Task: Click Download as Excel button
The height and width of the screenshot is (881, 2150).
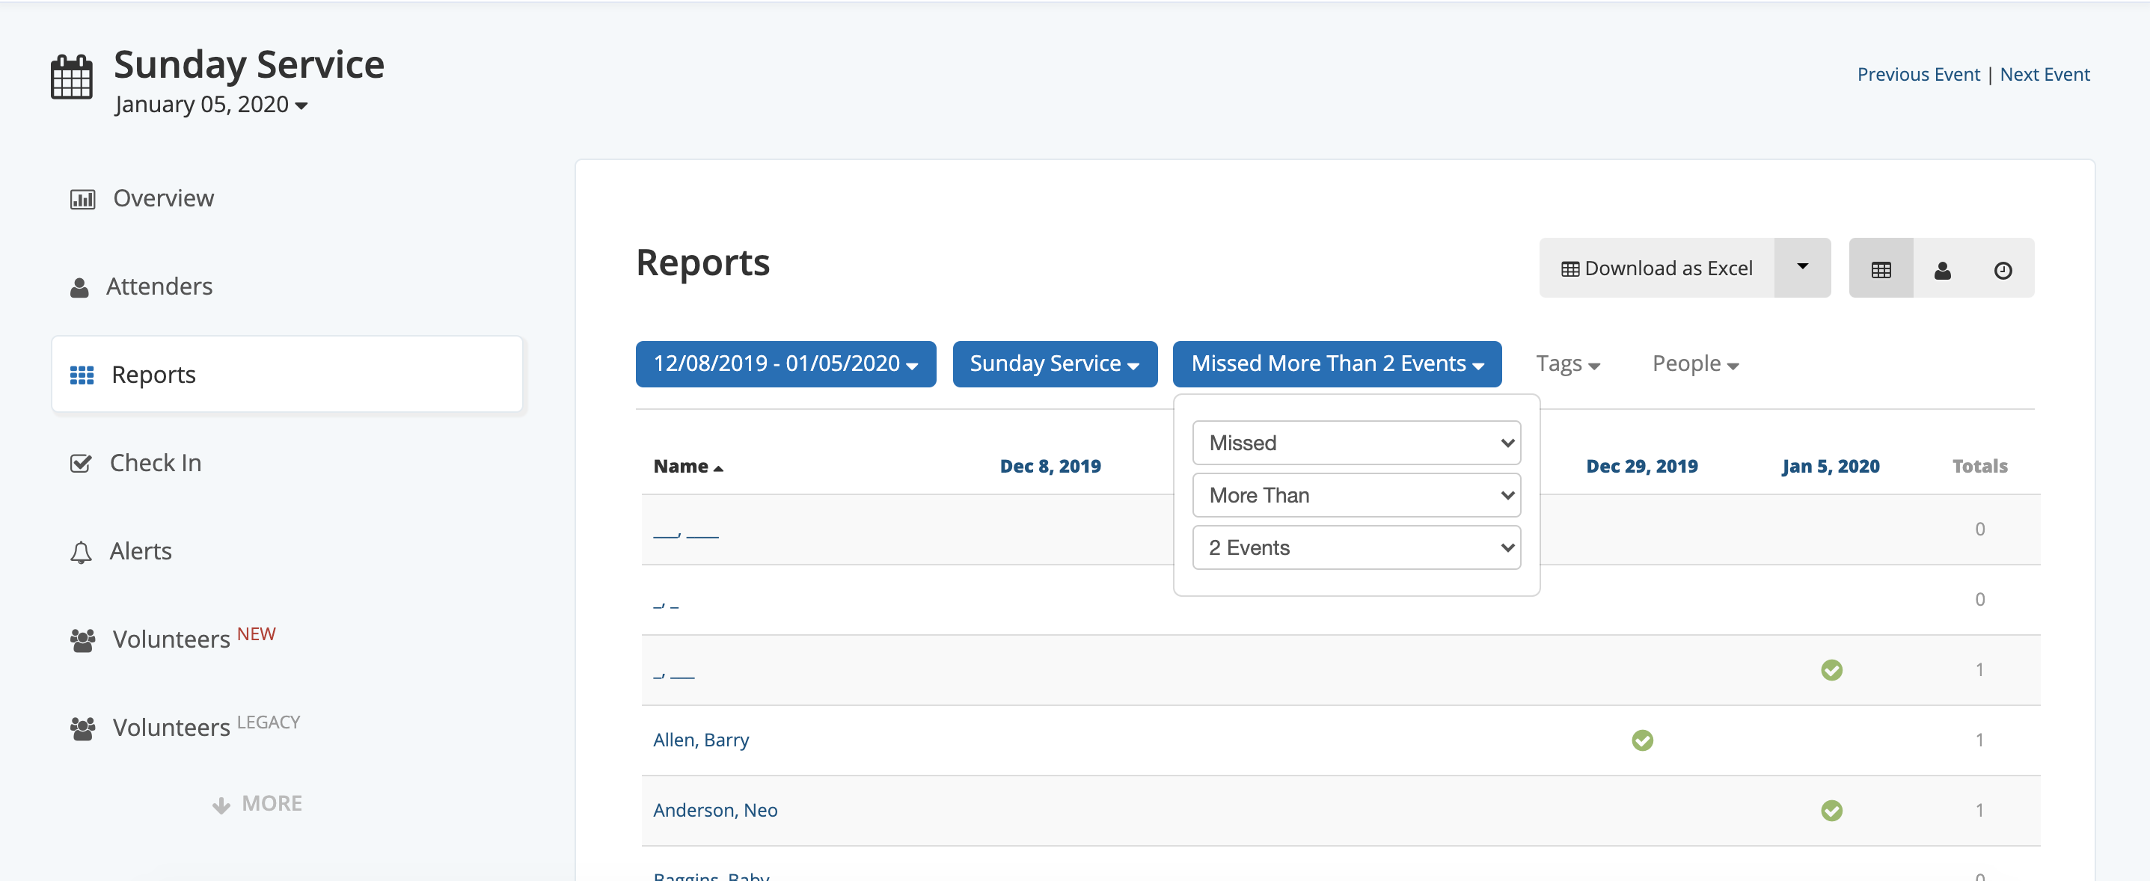Action: (x=1657, y=268)
